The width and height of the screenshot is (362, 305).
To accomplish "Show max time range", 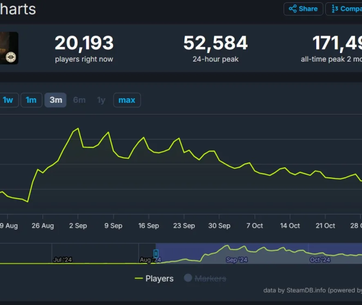I will pos(127,100).
